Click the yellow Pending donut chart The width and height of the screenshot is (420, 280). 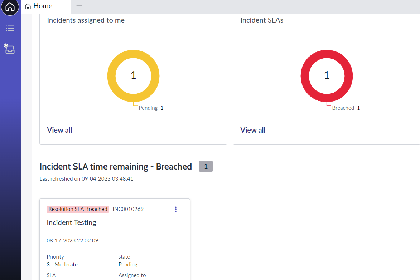click(134, 54)
